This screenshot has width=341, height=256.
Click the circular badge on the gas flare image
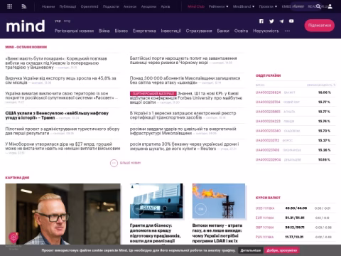(x=200, y=209)
